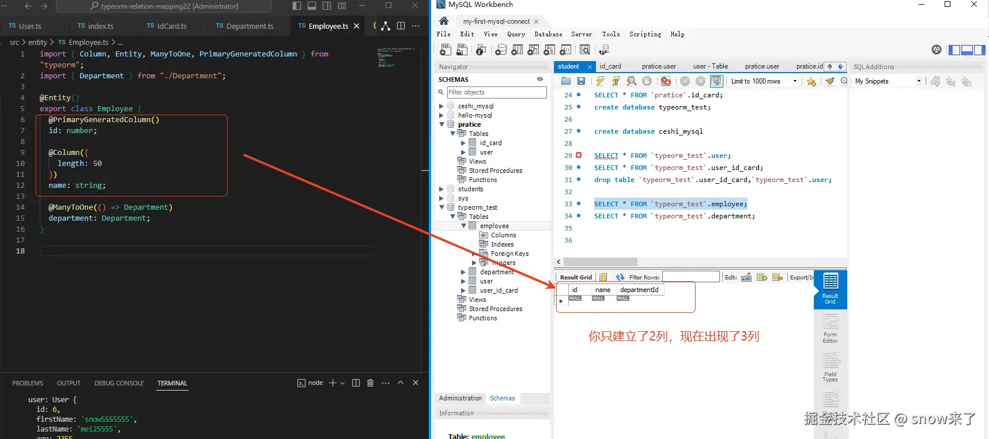Switch to the Administration tab
The height and width of the screenshot is (439, 989).
[460, 398]
